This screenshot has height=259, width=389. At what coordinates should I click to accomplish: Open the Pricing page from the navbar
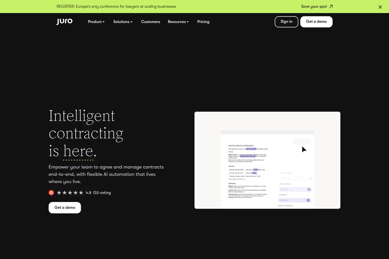click(203, 22)
